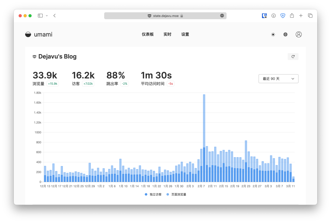Click the Dejavu's Blog favicon icon
The width and height of the screenshot is (331, 223).
click(34, 57)
